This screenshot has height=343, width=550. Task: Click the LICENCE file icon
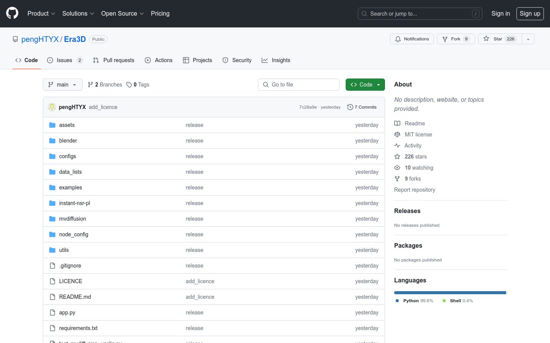tap(52, 281)
